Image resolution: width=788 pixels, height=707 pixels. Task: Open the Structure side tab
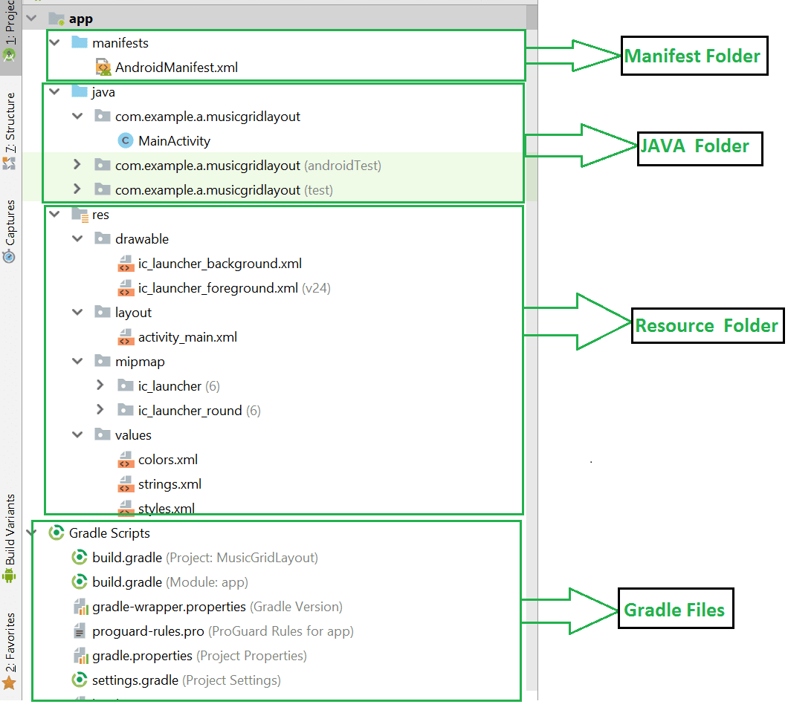tap(10, 130)
